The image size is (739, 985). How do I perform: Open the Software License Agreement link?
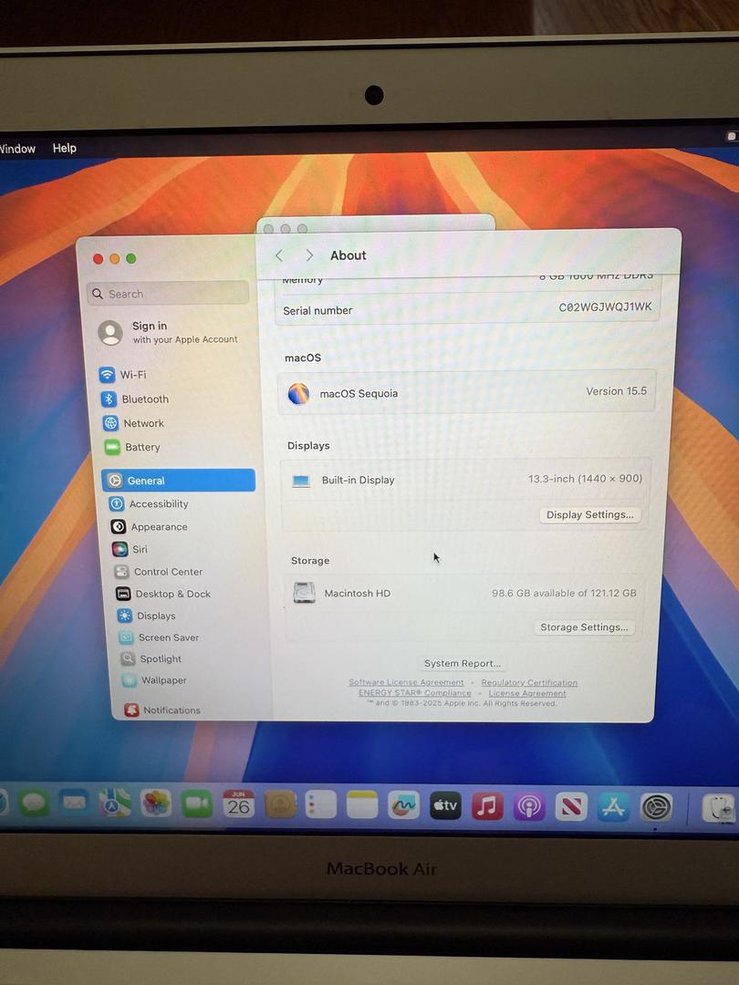406,683
